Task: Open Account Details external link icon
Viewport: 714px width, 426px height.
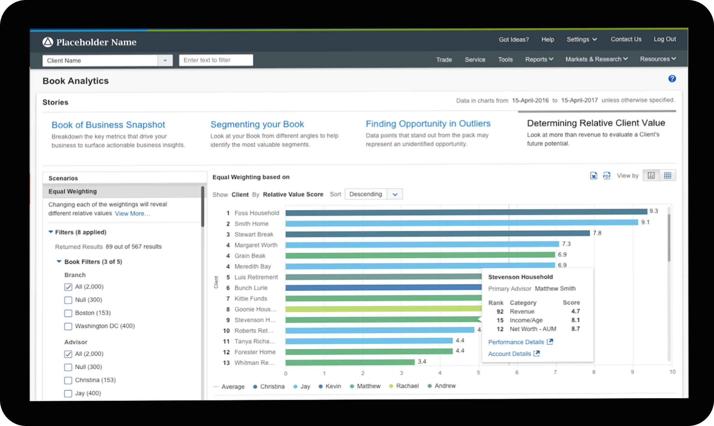Action: 537,353
